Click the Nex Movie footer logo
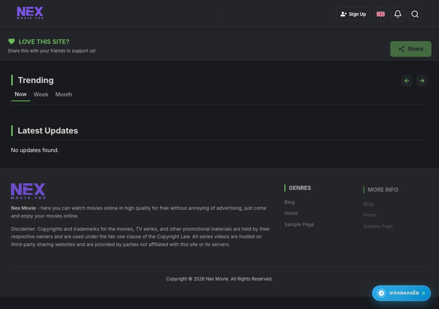 (28, 191)
